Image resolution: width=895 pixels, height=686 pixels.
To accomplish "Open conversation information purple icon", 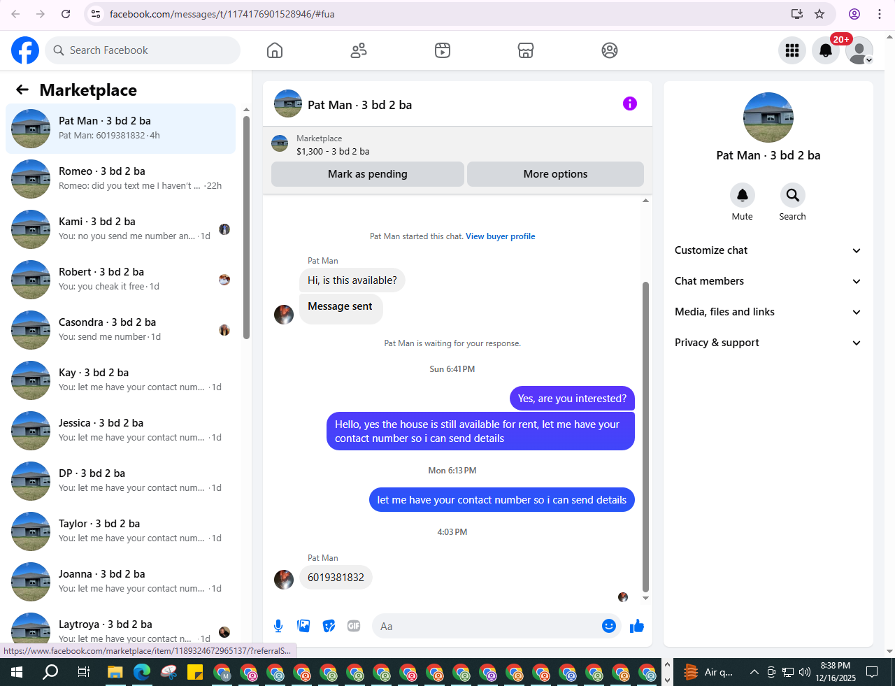I will coord(630,103).
